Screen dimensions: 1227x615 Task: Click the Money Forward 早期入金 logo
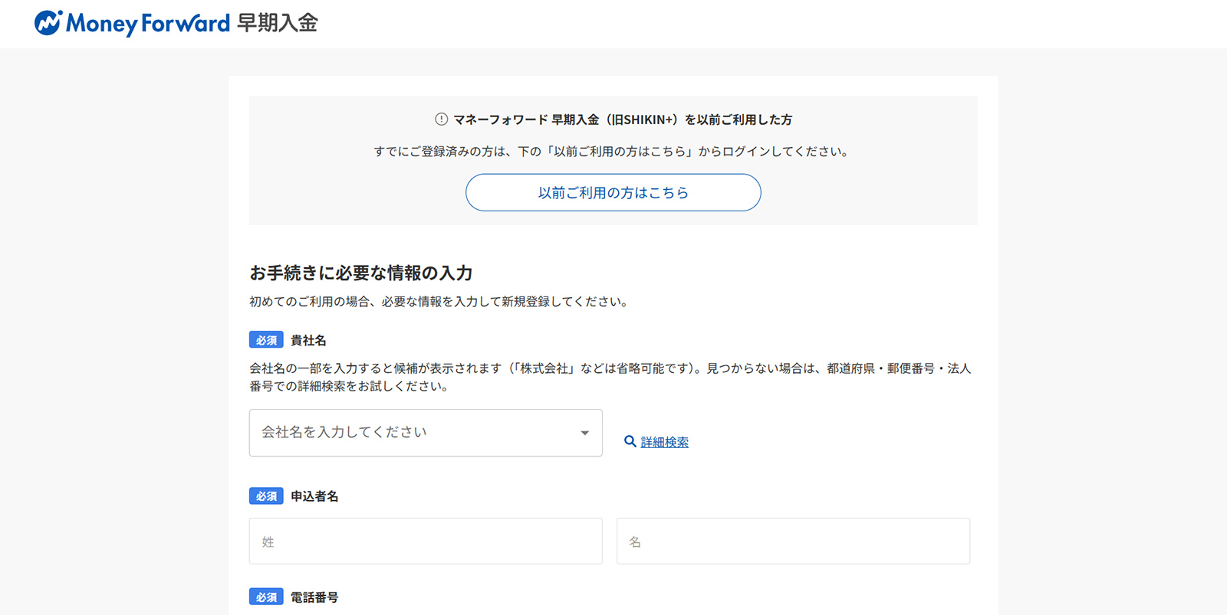(x=176, y=23)
